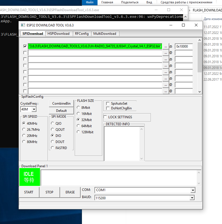Screen dimensions: 222x224
Task: Click the STOP button
Action: coord(49,192)
